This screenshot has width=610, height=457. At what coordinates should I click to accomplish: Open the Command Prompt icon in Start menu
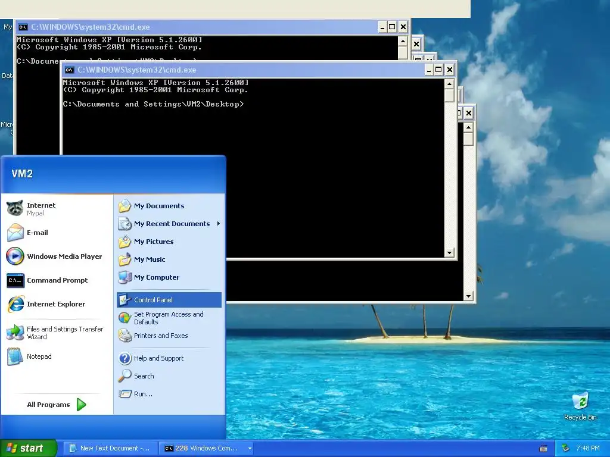click(x=15, y=280)
